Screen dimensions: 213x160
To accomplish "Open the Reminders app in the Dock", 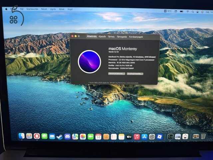I will pyautogui.click(x=114, y=137).
